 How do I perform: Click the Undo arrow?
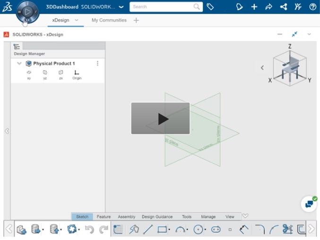89,230
